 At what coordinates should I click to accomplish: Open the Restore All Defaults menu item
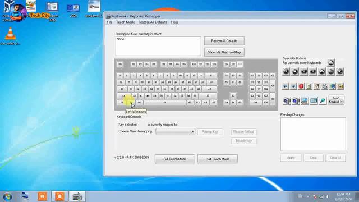click(x=153, y=22)
